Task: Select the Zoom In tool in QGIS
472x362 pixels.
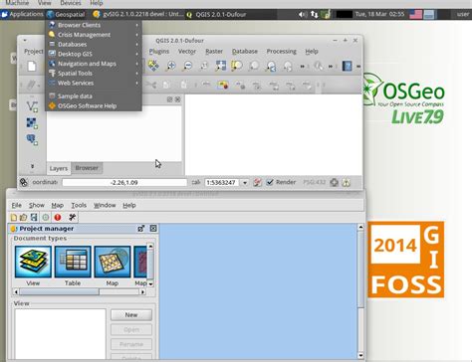Action: click(x=170, y=66)
